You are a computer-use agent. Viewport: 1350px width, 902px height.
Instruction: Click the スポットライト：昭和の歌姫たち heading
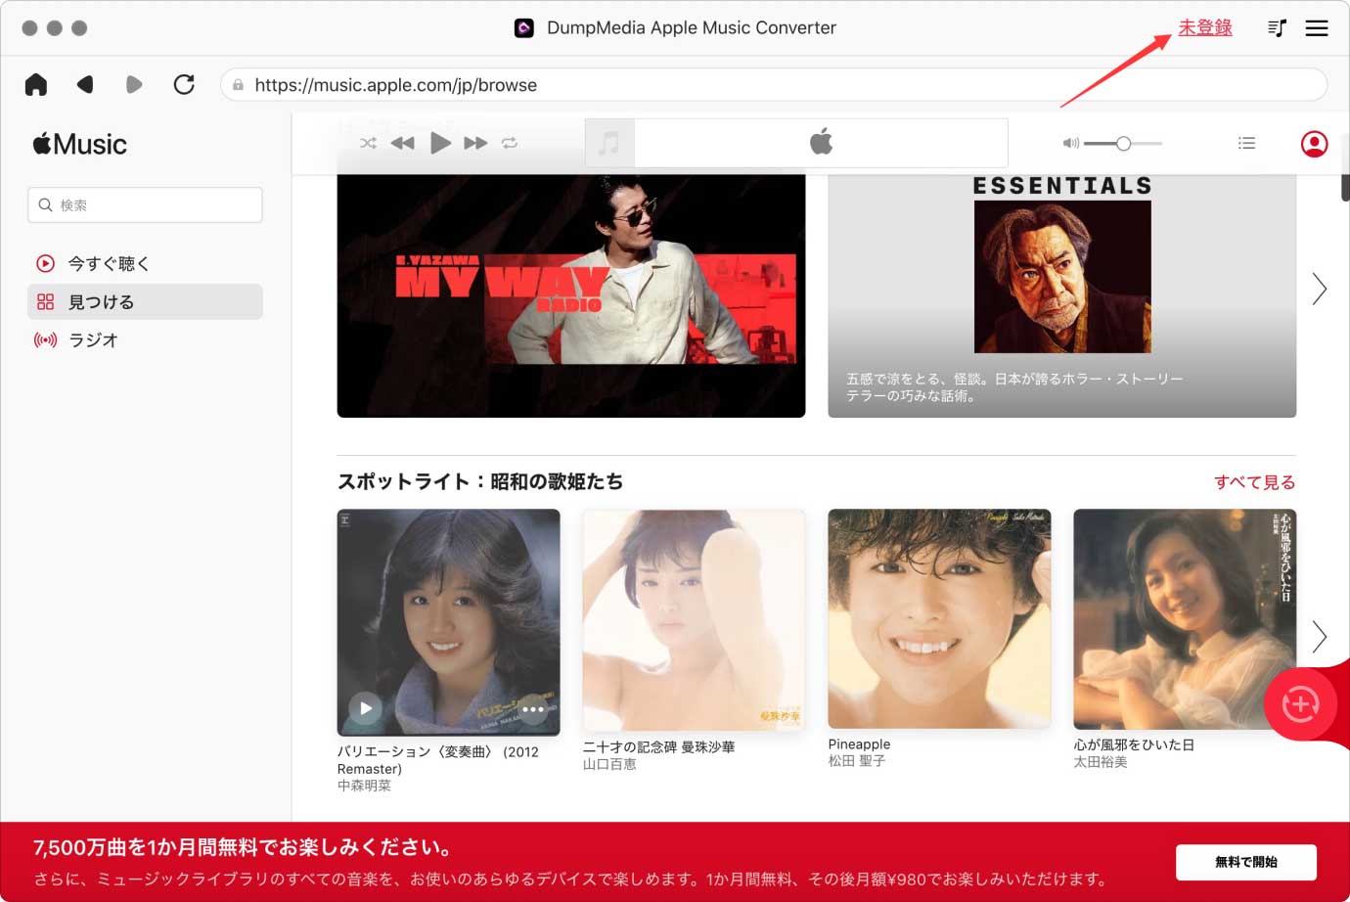(x=480, y=481)
